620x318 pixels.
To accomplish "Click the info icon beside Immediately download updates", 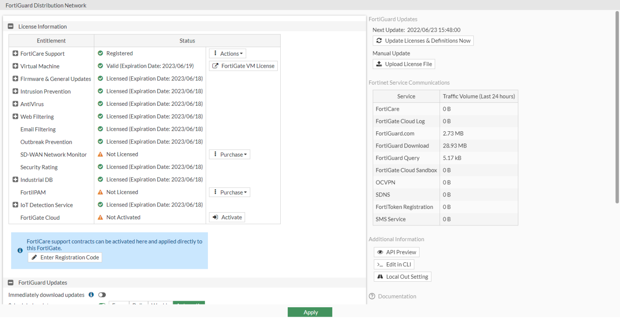I will 91,294.
